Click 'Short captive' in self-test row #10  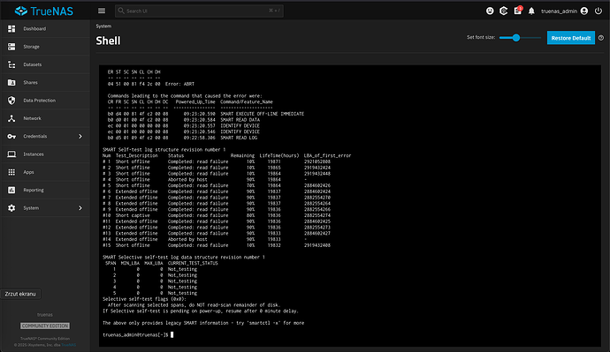coord(133,215)
